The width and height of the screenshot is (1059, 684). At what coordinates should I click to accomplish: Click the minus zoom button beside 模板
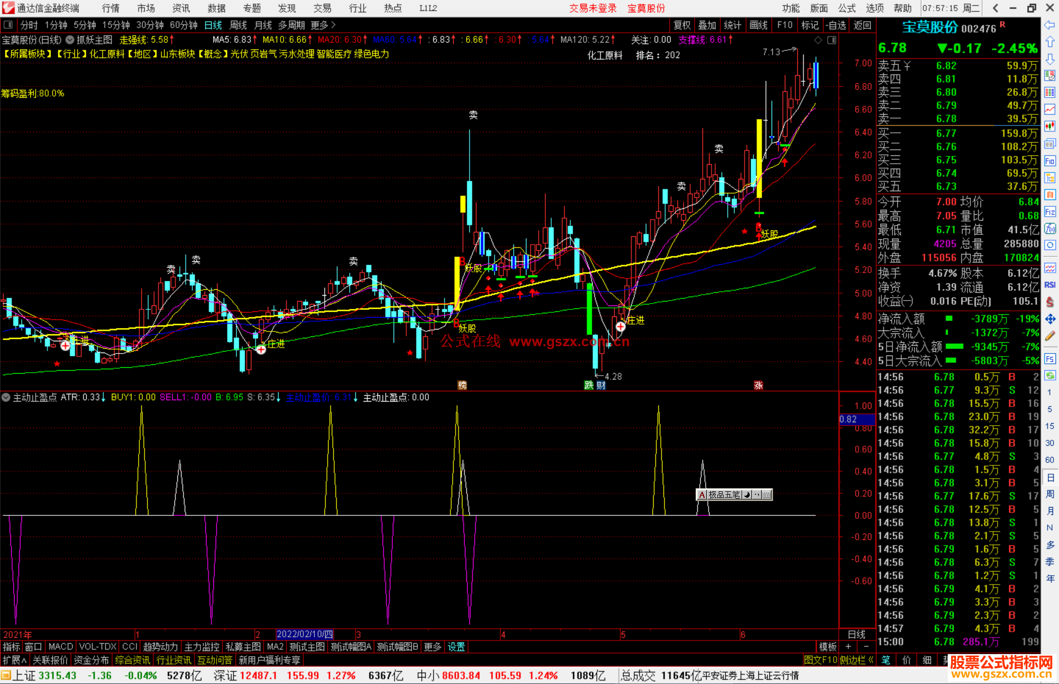[x=866, y=647]
